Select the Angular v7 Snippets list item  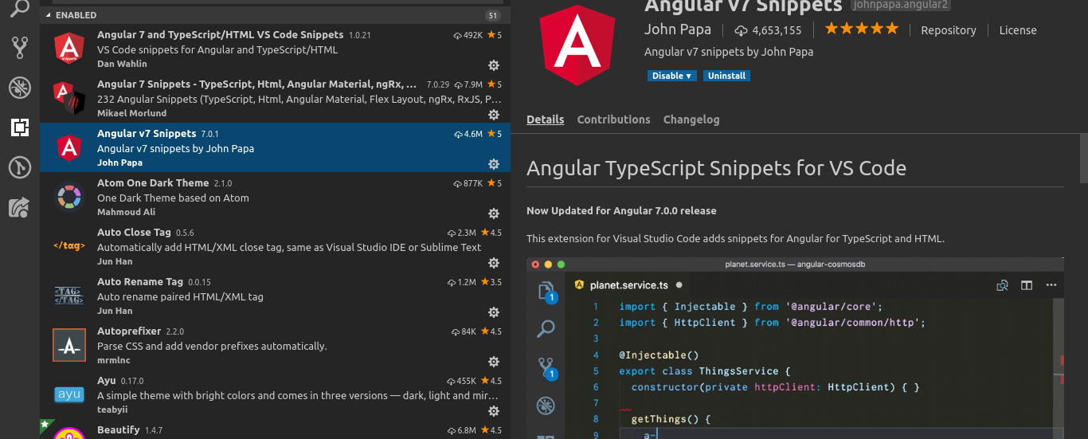[x=275, y=147]
